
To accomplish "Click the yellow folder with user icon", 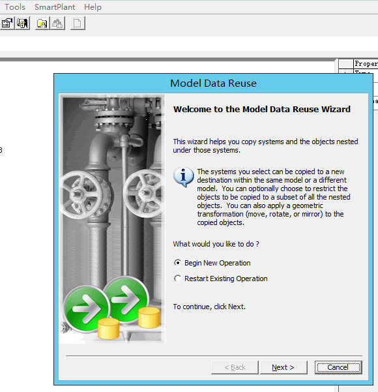I will [x=42, y=23].
